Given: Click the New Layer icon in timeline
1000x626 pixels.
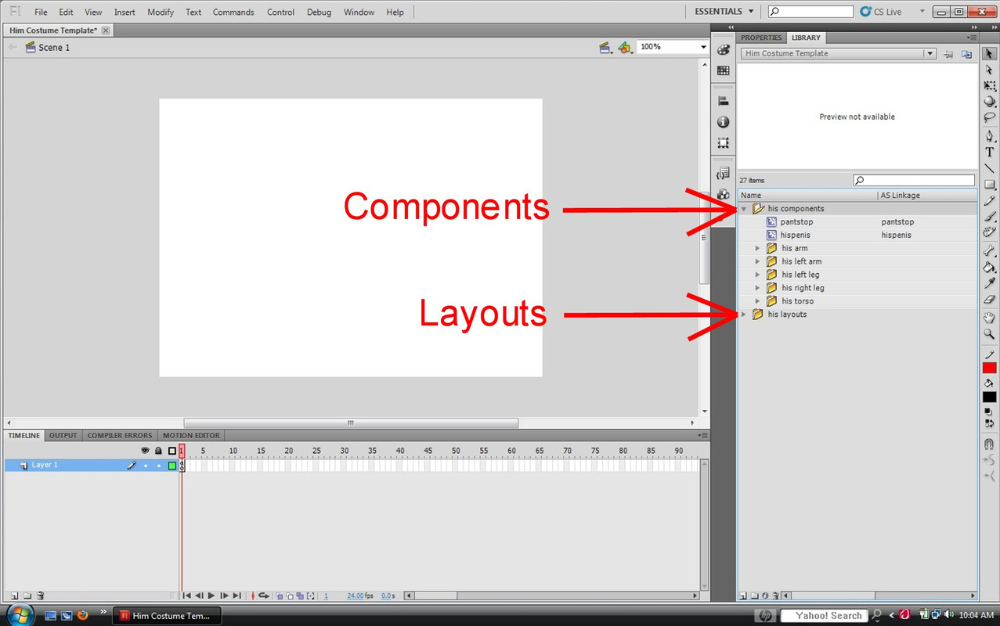Looking at the screenshot, I should pos(13,595).
